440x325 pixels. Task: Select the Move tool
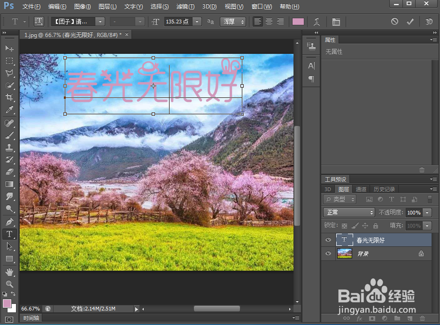[x=9, y=48]
